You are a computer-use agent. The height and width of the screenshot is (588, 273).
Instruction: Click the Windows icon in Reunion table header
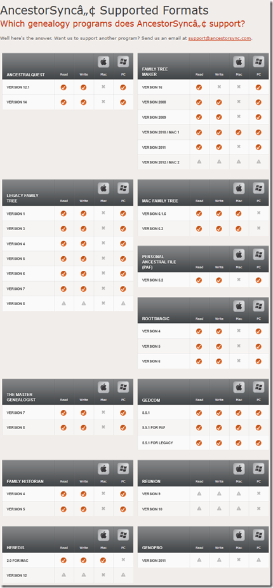[258, 468]
